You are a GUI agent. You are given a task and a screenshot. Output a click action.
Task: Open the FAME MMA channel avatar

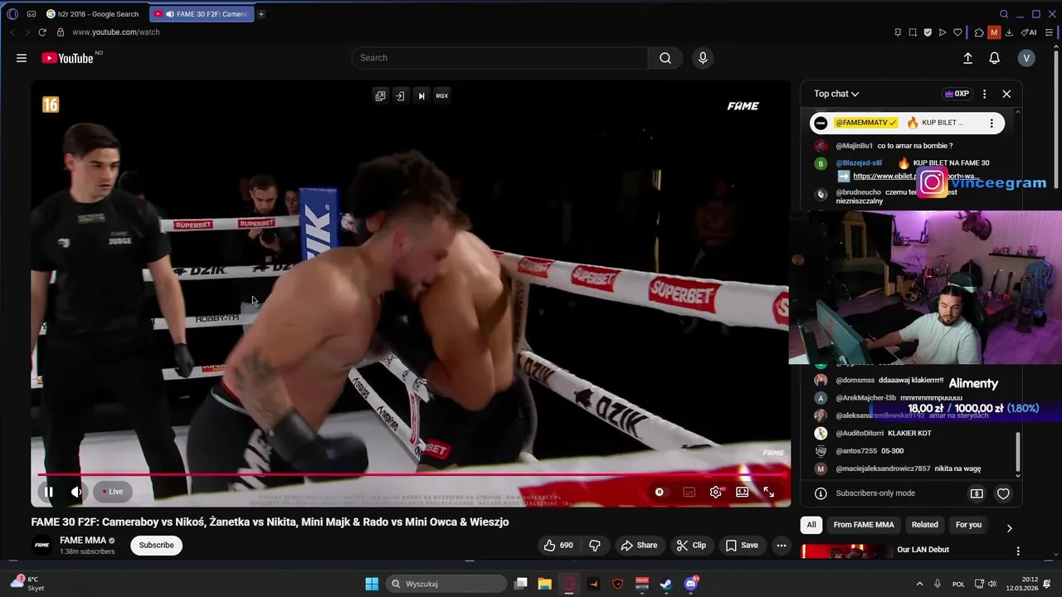41,545
